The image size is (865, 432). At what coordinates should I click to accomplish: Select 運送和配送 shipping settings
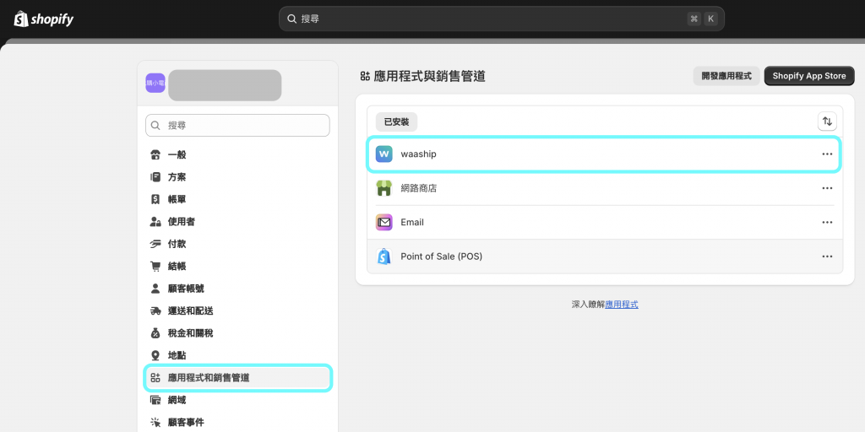point(190,310)
